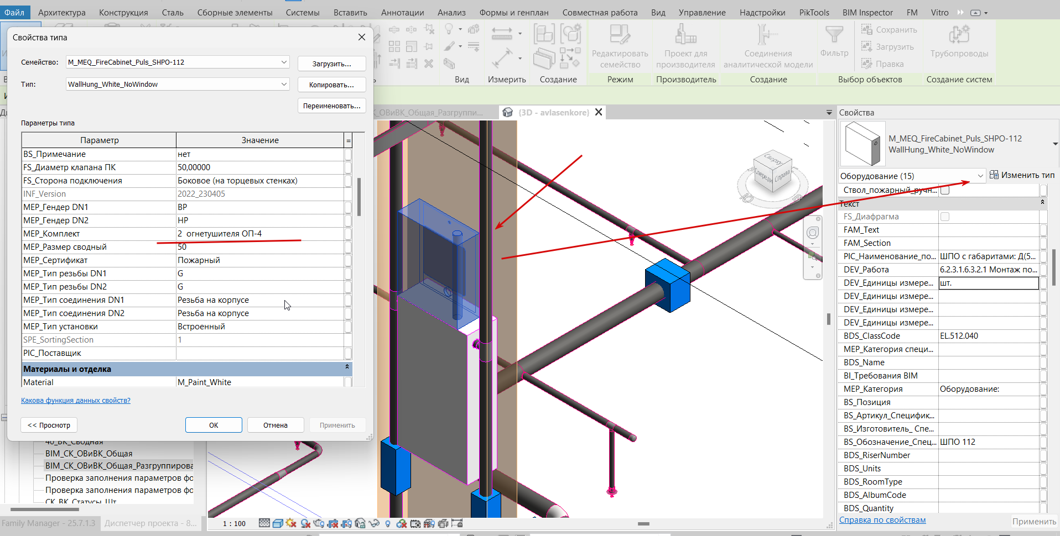The height and width of the screenshot is (536, 1060).
Task: Toggle sun path icon in view control bar
Action: coord(292,523)
